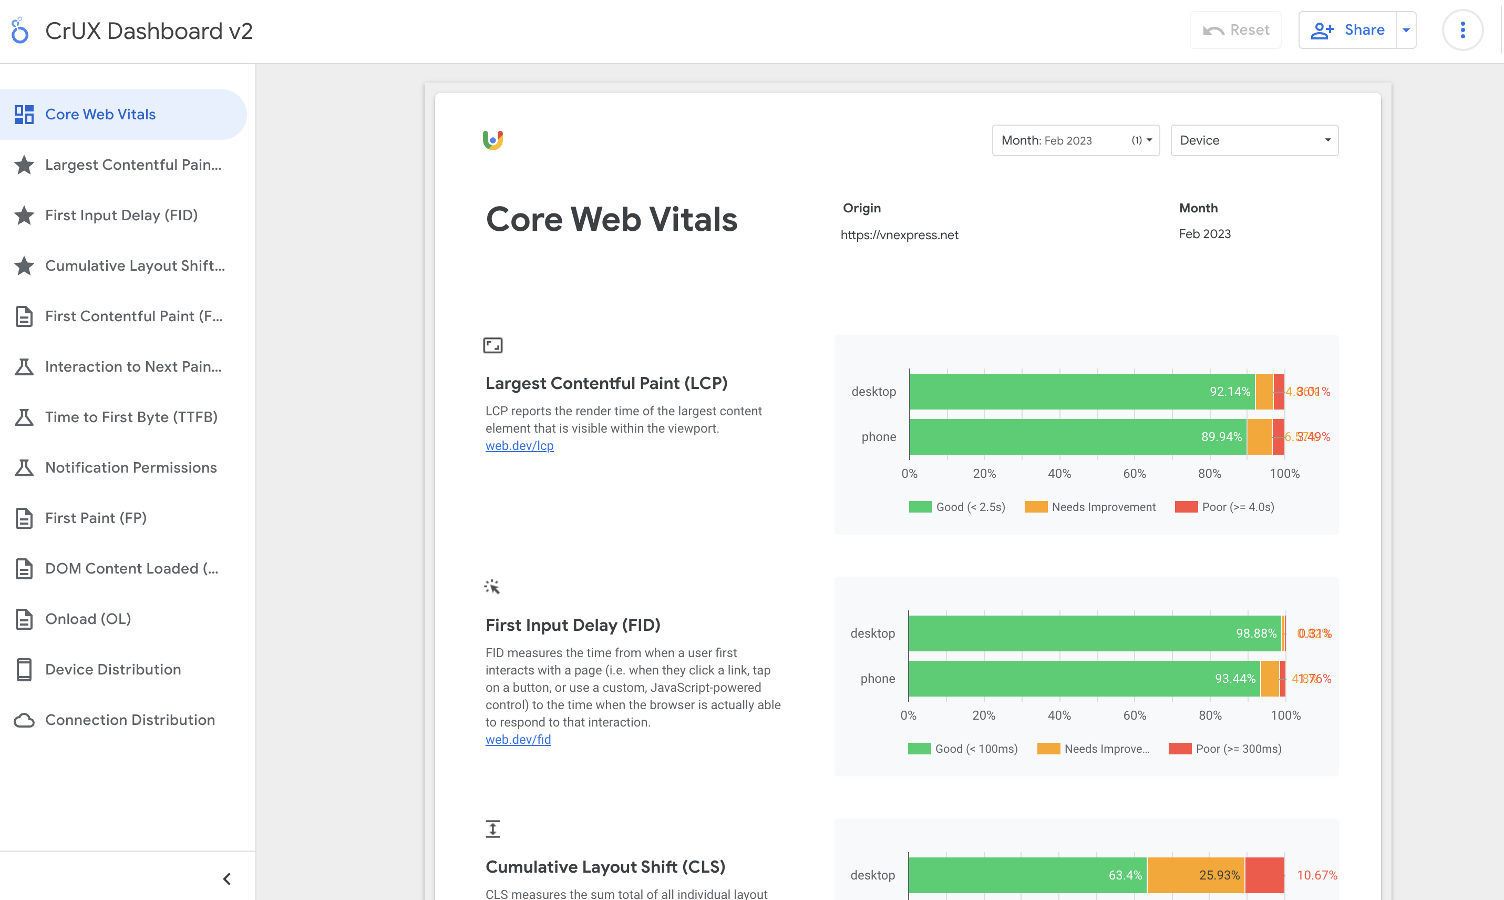Click the hourglass icon for Time to First Byte

tap(24, 417)
